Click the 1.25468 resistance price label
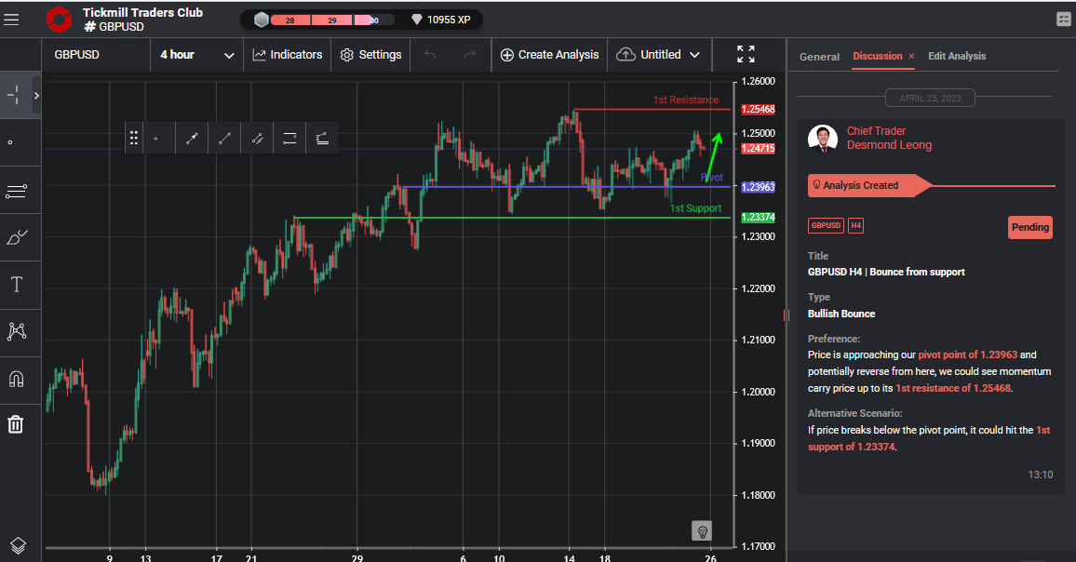The width and height of the screenshot is (1076, 562). 758,110
